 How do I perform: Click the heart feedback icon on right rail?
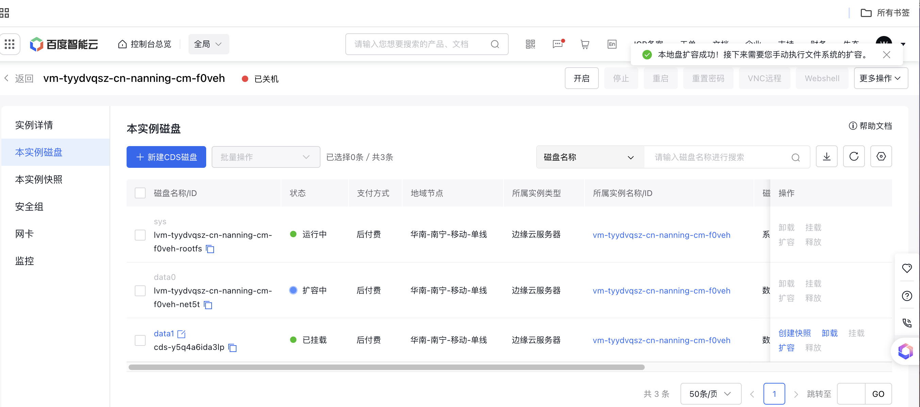click(907, 268)
